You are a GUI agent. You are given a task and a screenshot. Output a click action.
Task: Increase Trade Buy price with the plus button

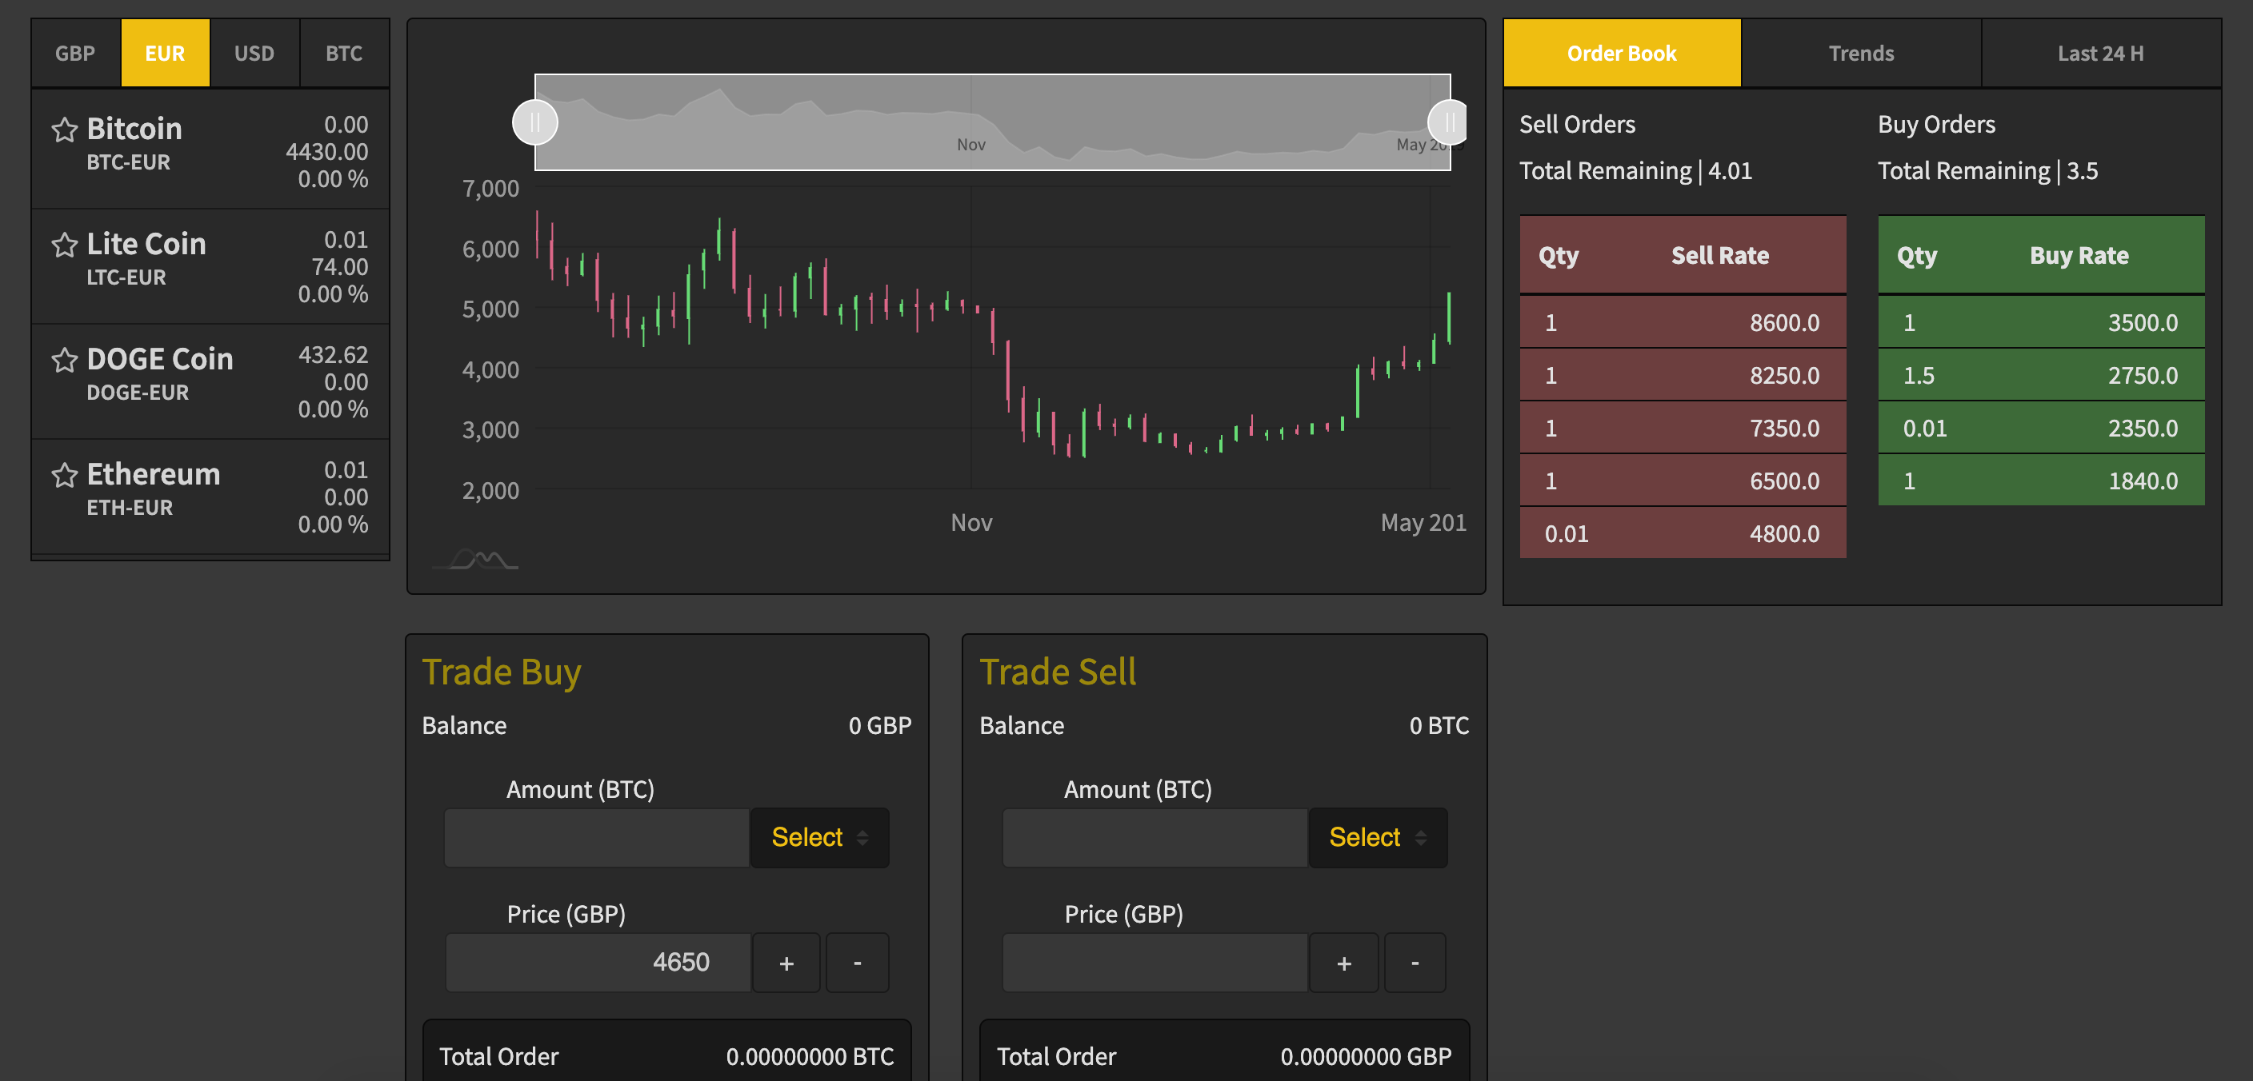click(786, 962)
